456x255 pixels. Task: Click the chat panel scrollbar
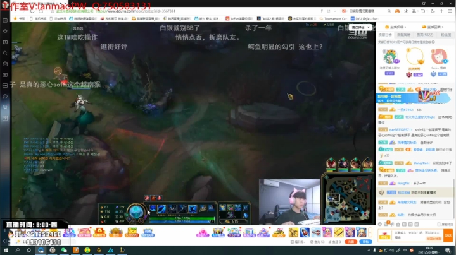tap(453, 198)
